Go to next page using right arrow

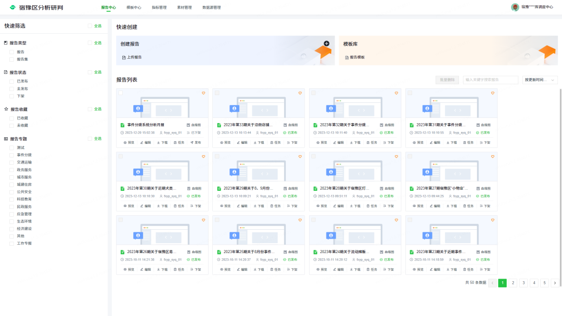tap(555, 283)
